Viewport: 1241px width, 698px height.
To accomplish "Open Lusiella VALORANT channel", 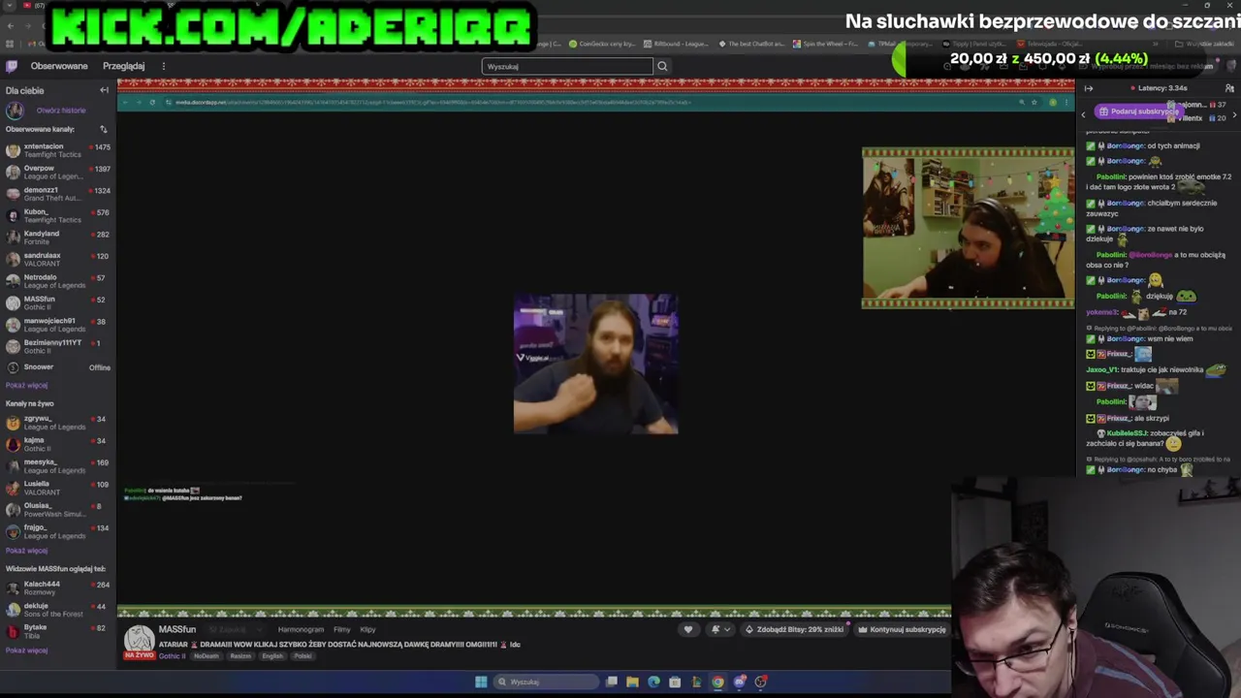I will (58, 488).
